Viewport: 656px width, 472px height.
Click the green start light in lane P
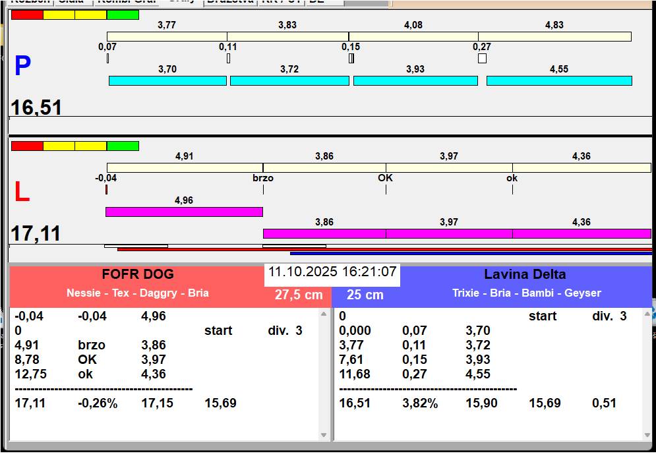123,15
